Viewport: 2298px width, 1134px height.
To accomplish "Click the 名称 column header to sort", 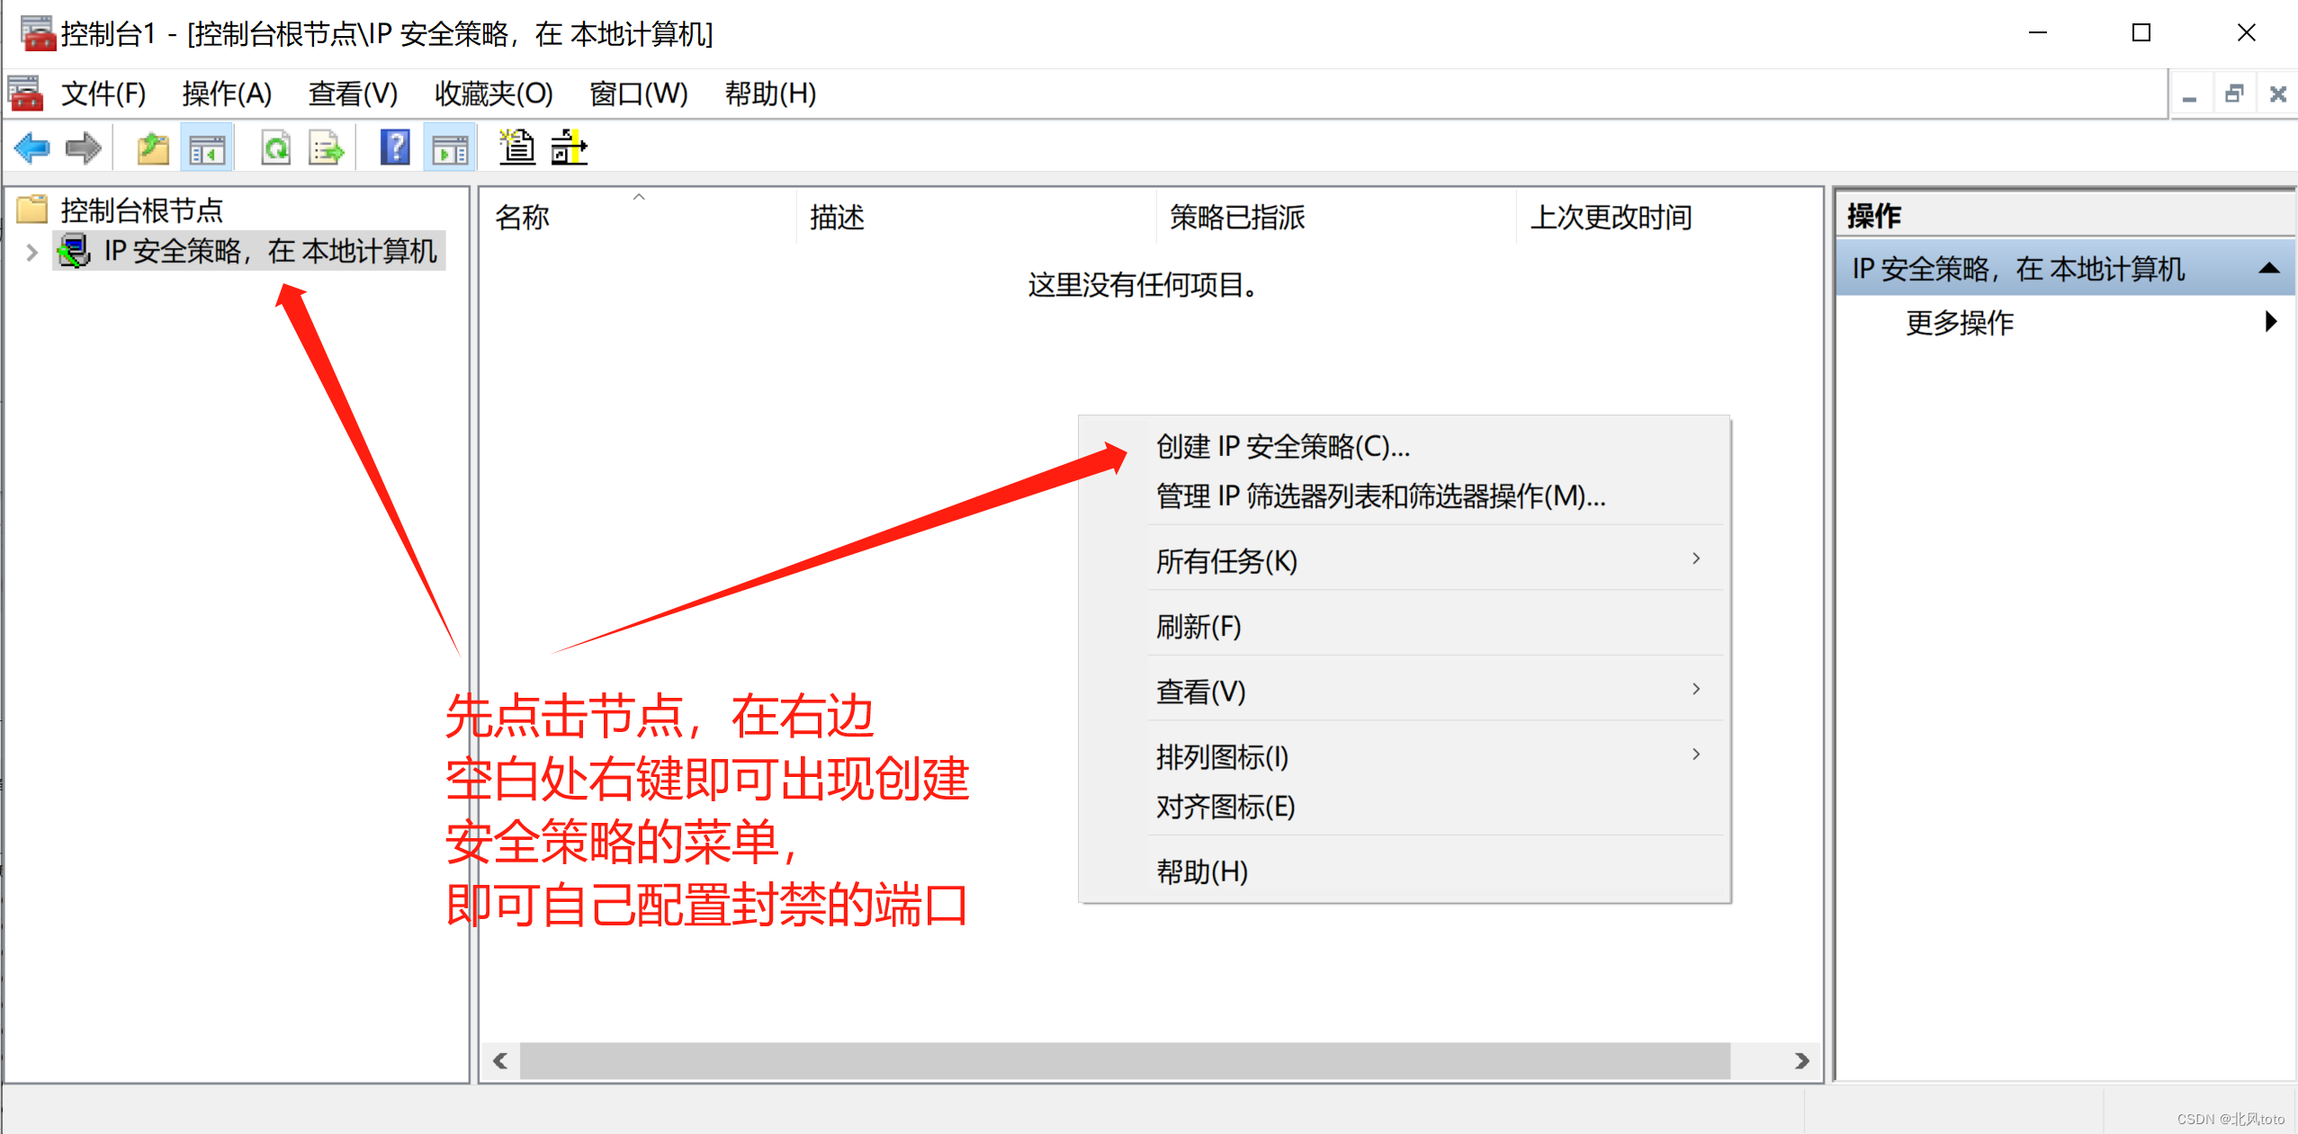I will pyautogui.click(x=522, y=218).
